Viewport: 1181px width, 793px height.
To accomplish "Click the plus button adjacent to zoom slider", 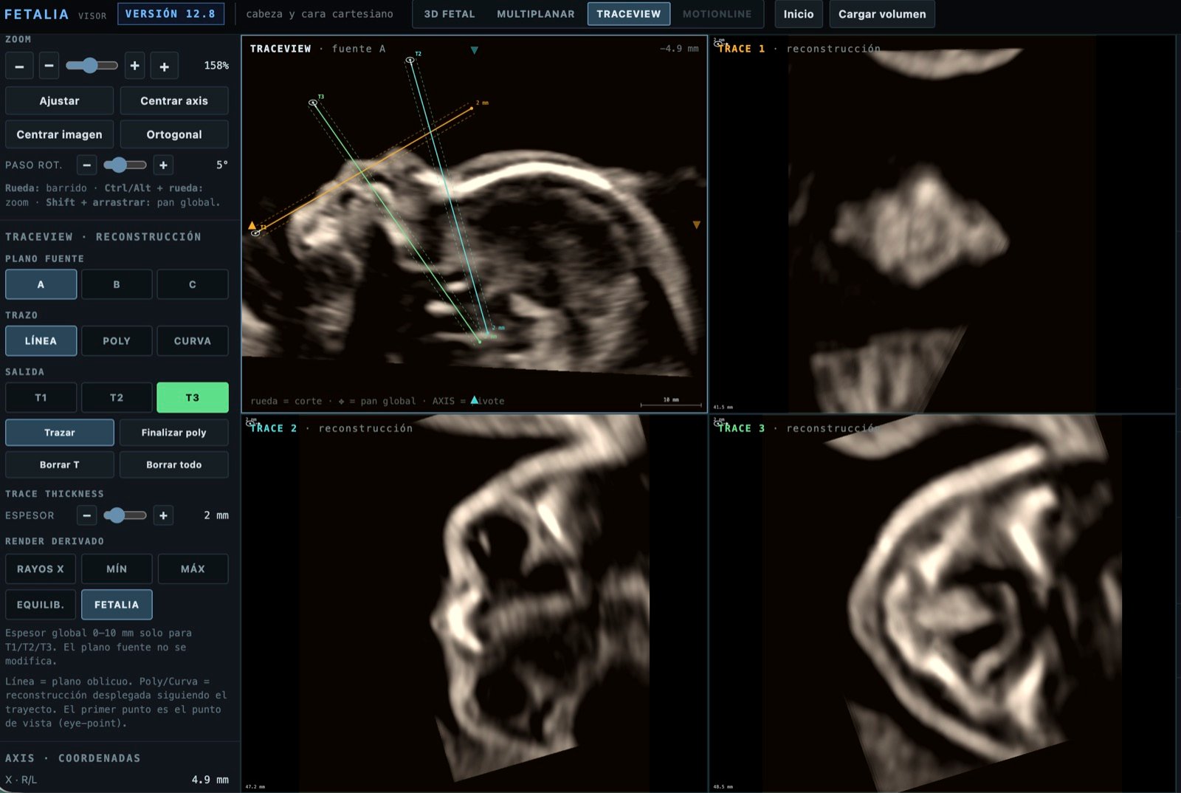I will [134, 66].
